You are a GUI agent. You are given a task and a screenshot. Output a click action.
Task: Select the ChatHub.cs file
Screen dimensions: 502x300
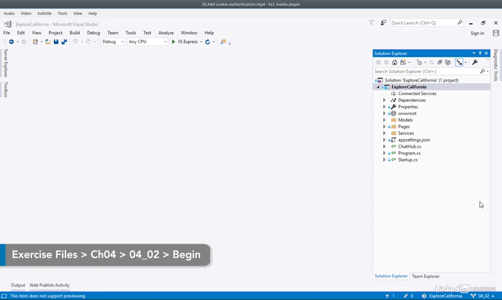[x=410, y=147]
